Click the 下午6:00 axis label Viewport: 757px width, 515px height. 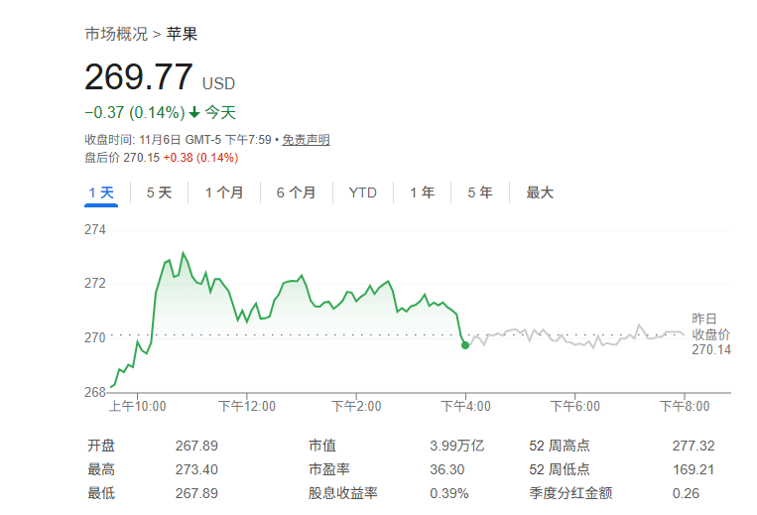pyautogui.click(x=575, y=407)
